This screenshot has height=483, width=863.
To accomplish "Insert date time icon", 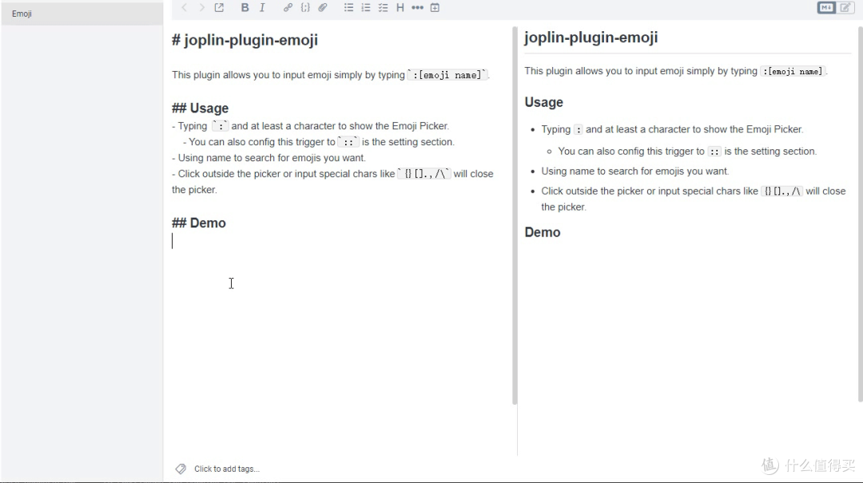I will 435,8.
